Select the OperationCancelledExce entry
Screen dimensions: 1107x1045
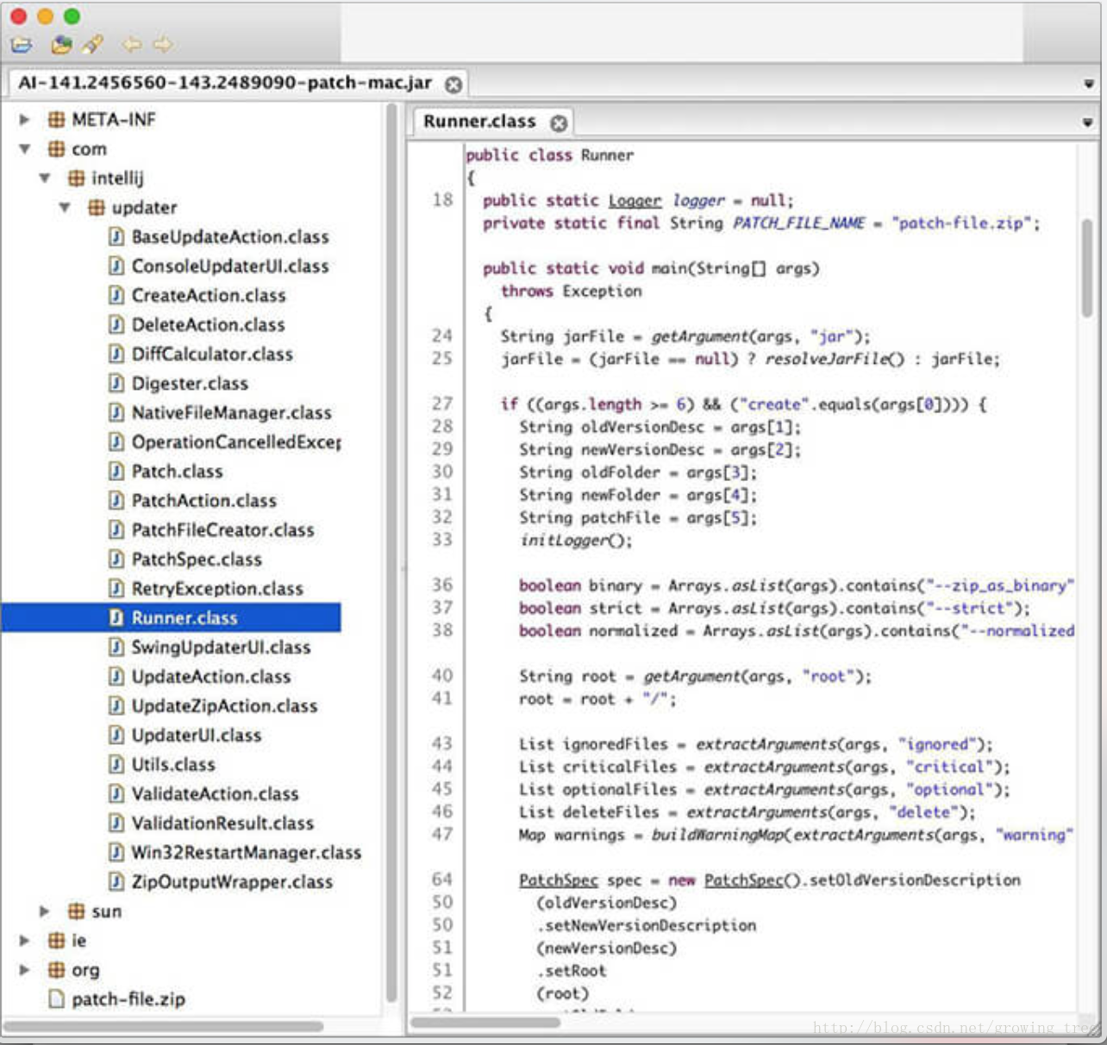236,442
